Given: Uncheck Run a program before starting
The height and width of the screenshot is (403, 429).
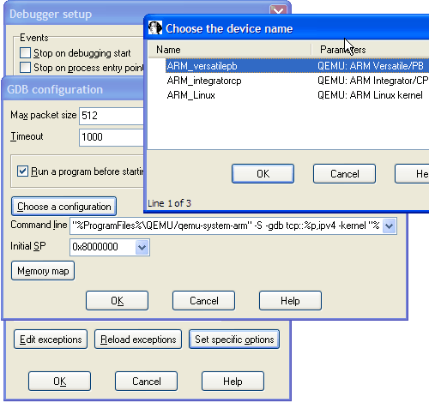Looking at the screenshot, I should point(22,171).
